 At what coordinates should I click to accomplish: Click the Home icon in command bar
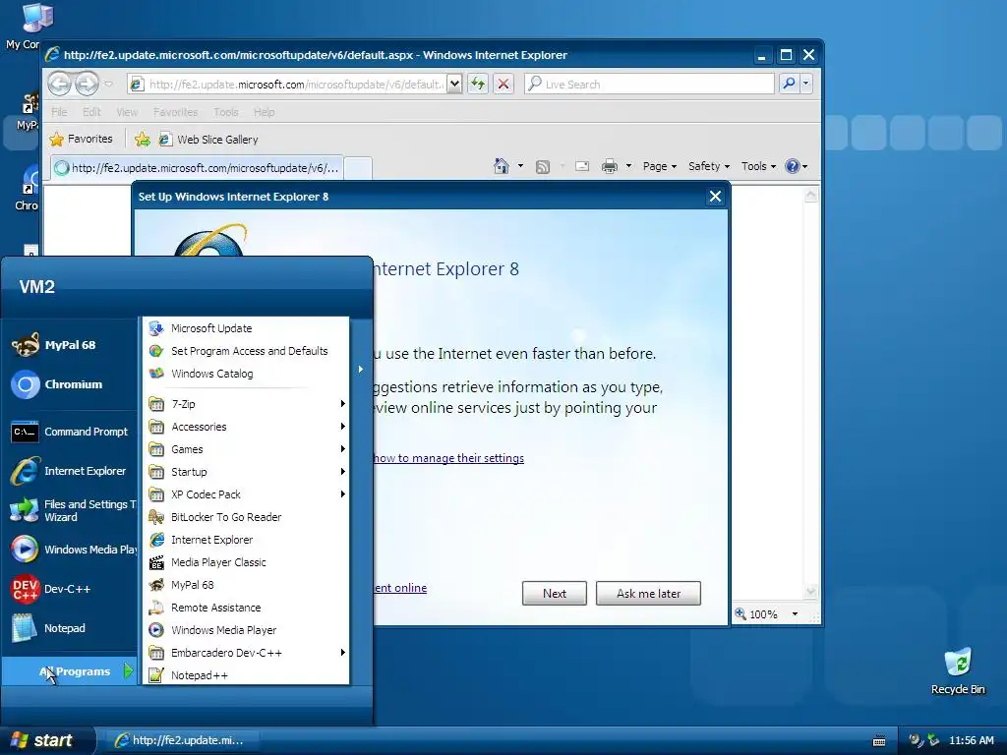tap(502, 166)
